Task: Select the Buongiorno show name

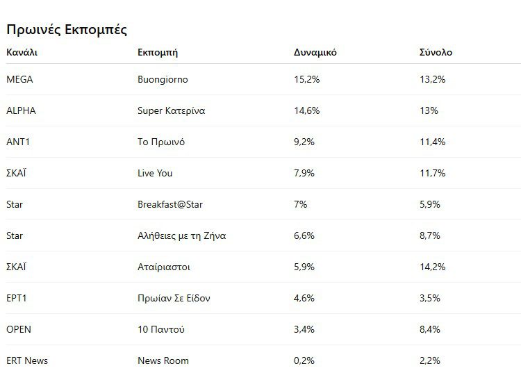Action: click(x=163, y=79)
